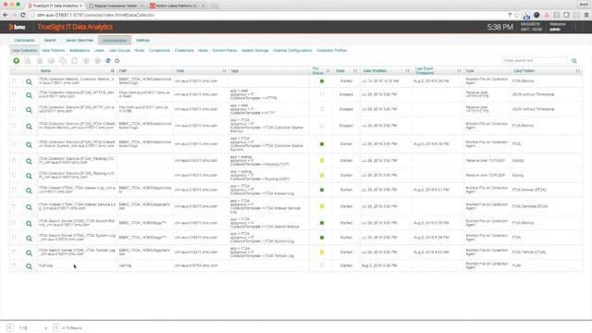
Task: Click magnifier icon of Rsyslog UDP row
Action: pyautogui.click(x=29, y=176)
